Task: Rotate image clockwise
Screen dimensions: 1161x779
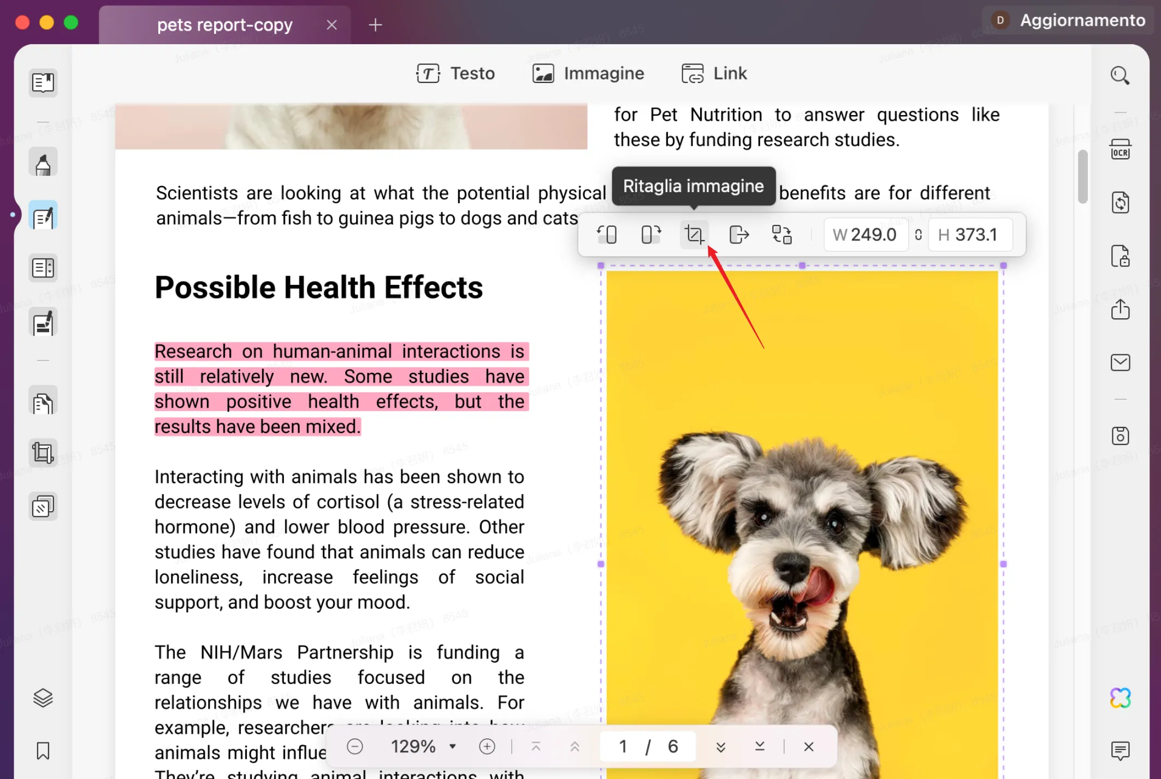Action: (650, 235)
